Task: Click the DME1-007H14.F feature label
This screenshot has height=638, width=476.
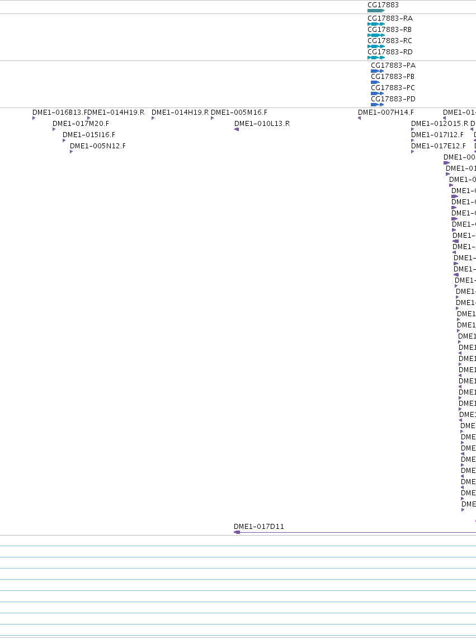Action: (x=386, y=112)
